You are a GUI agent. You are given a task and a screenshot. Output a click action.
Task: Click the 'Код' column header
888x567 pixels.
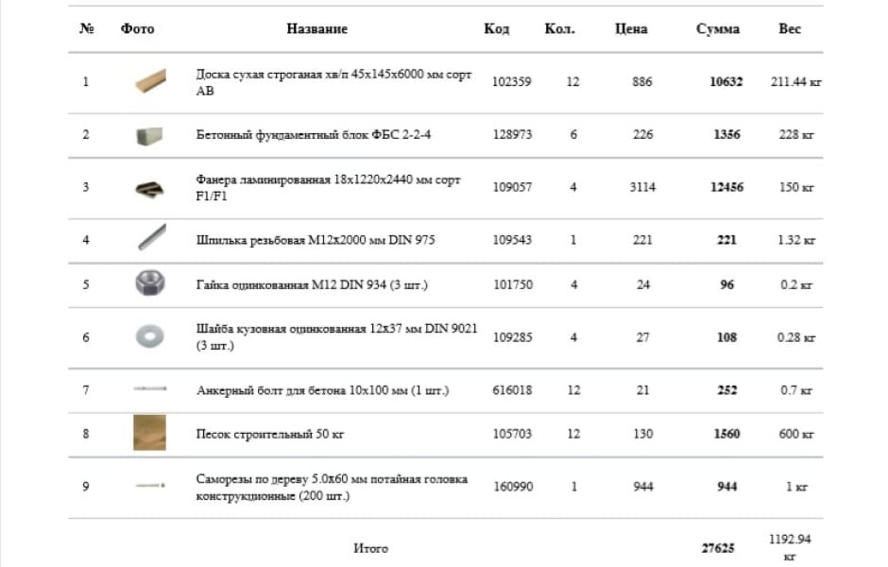(496, 29)
